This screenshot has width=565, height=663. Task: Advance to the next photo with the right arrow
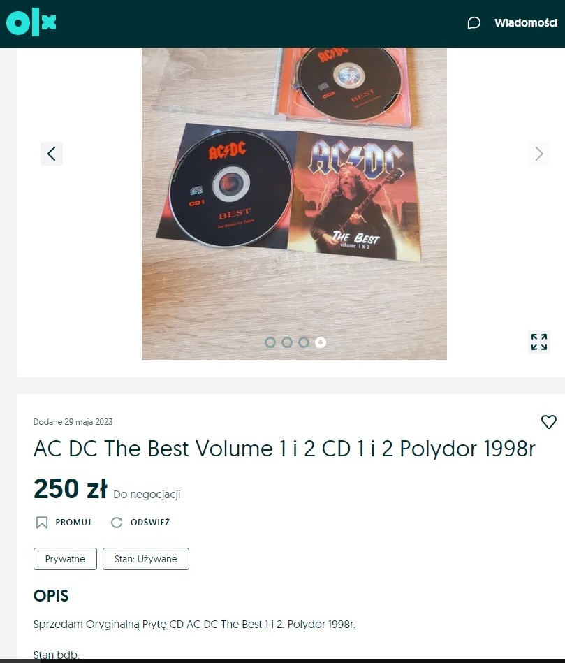538,154
